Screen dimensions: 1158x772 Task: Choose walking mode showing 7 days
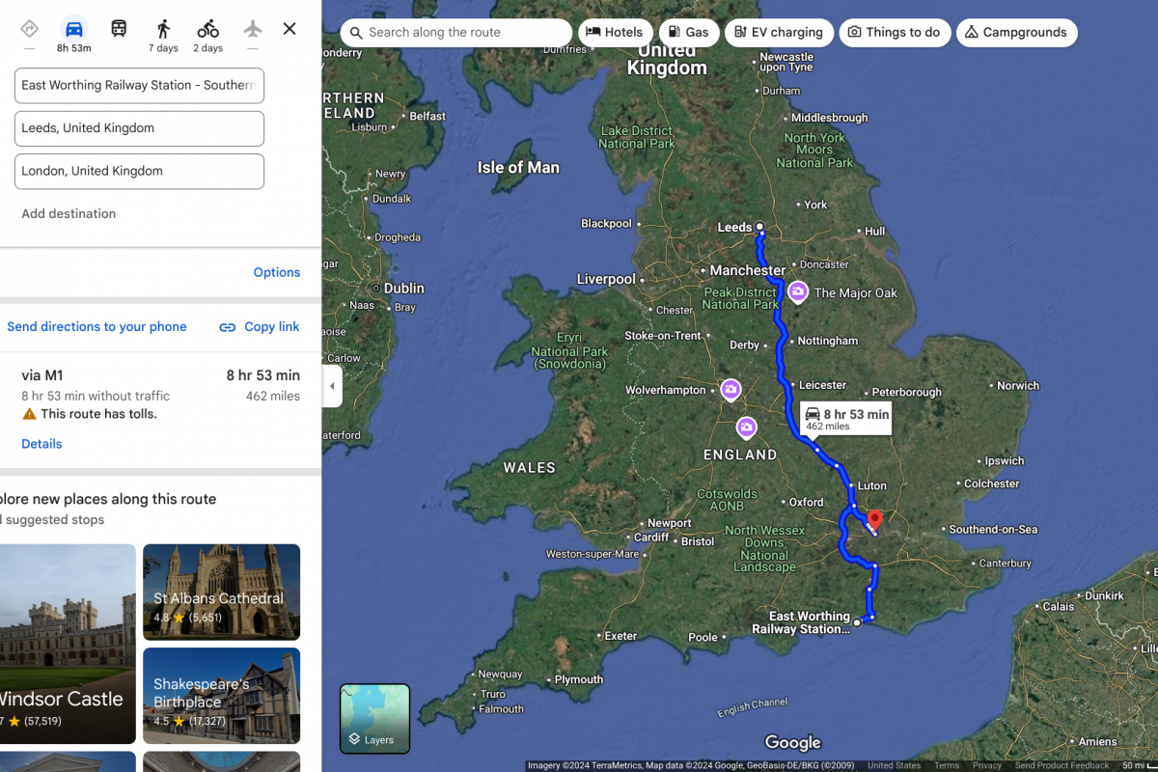pyautogui.click(x=163, y=35)
